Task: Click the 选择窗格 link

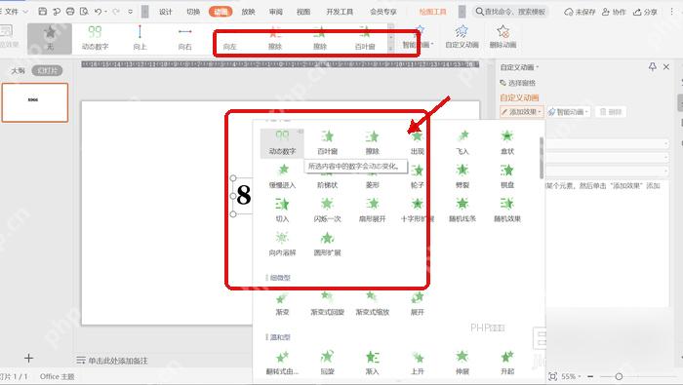Action: point(517,83)
